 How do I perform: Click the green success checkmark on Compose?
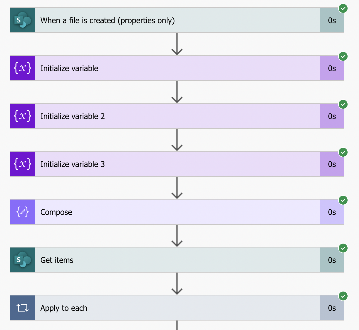(x=343, y=200)
